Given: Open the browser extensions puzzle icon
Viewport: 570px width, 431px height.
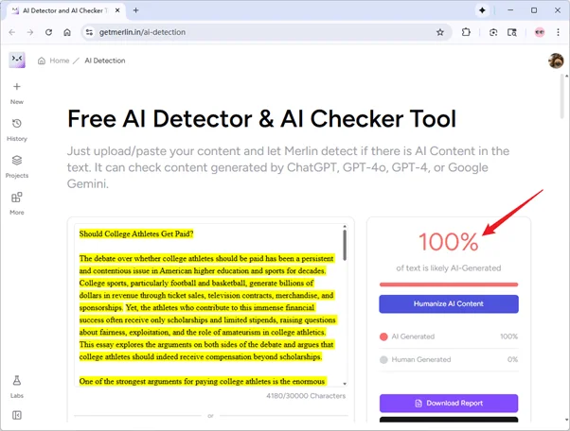Looking at the screenshot, I should coord(466,32).
